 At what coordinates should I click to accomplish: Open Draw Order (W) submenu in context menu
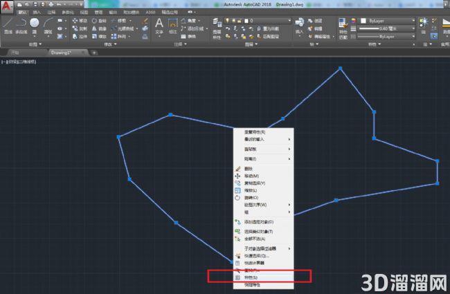[264, 205]
